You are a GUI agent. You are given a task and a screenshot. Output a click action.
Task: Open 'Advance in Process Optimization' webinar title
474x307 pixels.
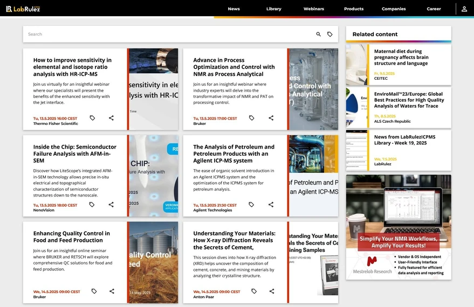[x=233, y=67]
